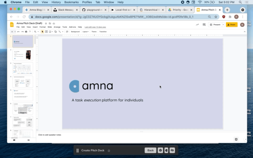The width and height of the screenshot is (253, 158).
Task: Expand the Present options arrow
Action: [x=223, y=24]
